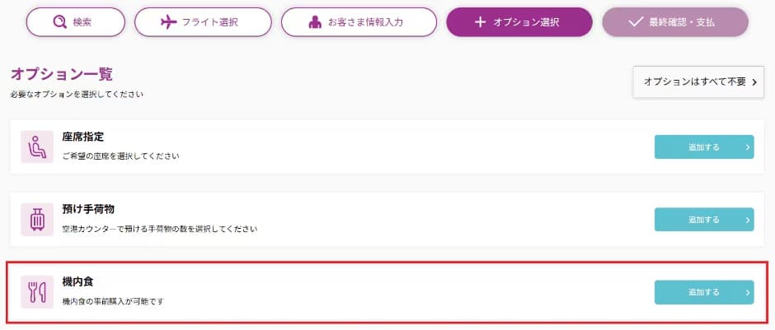Open the 検索 step tab
The width and height of the screenshot is (775, 330).
pyautogui.click(x=73, y=22)
